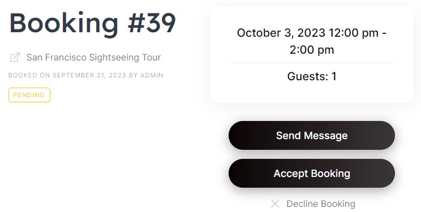The image size is (421, 212).
Task: Click the 12:00 pm start time
Action: [x=354, y=33]
